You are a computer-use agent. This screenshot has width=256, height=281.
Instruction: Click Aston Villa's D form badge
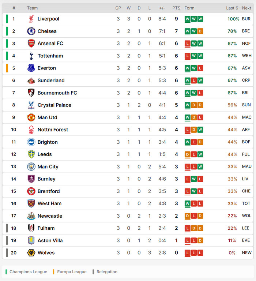(200, 240)
